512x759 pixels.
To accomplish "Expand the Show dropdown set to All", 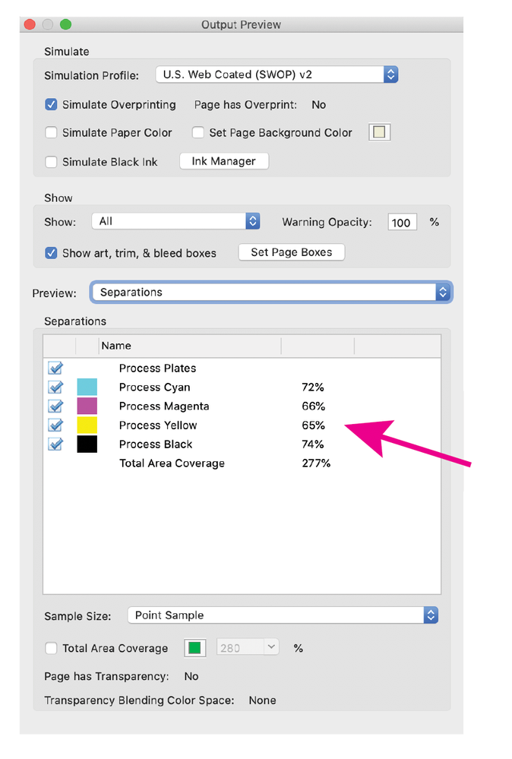I will point(175,221).
